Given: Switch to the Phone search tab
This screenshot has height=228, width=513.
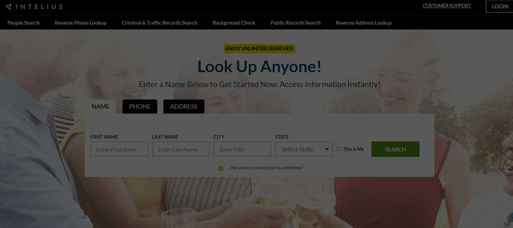Looking at the screenshot, I should [x=140, y=107].
